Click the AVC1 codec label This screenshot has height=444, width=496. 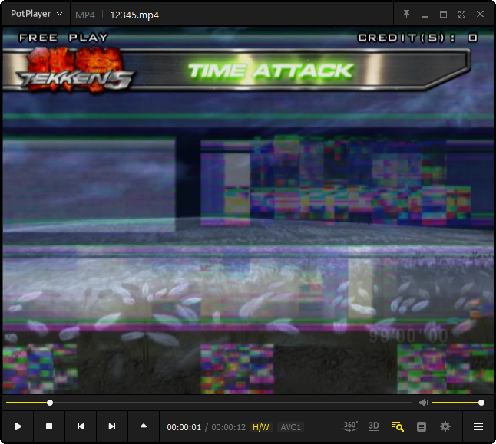pos(290,427)
